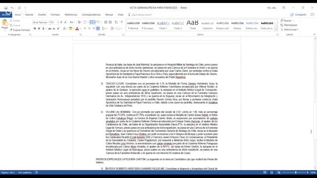This screenshot has width=317, height=178.
Task: Switch to the Insertar tab
Action: [x=29, y=15]
